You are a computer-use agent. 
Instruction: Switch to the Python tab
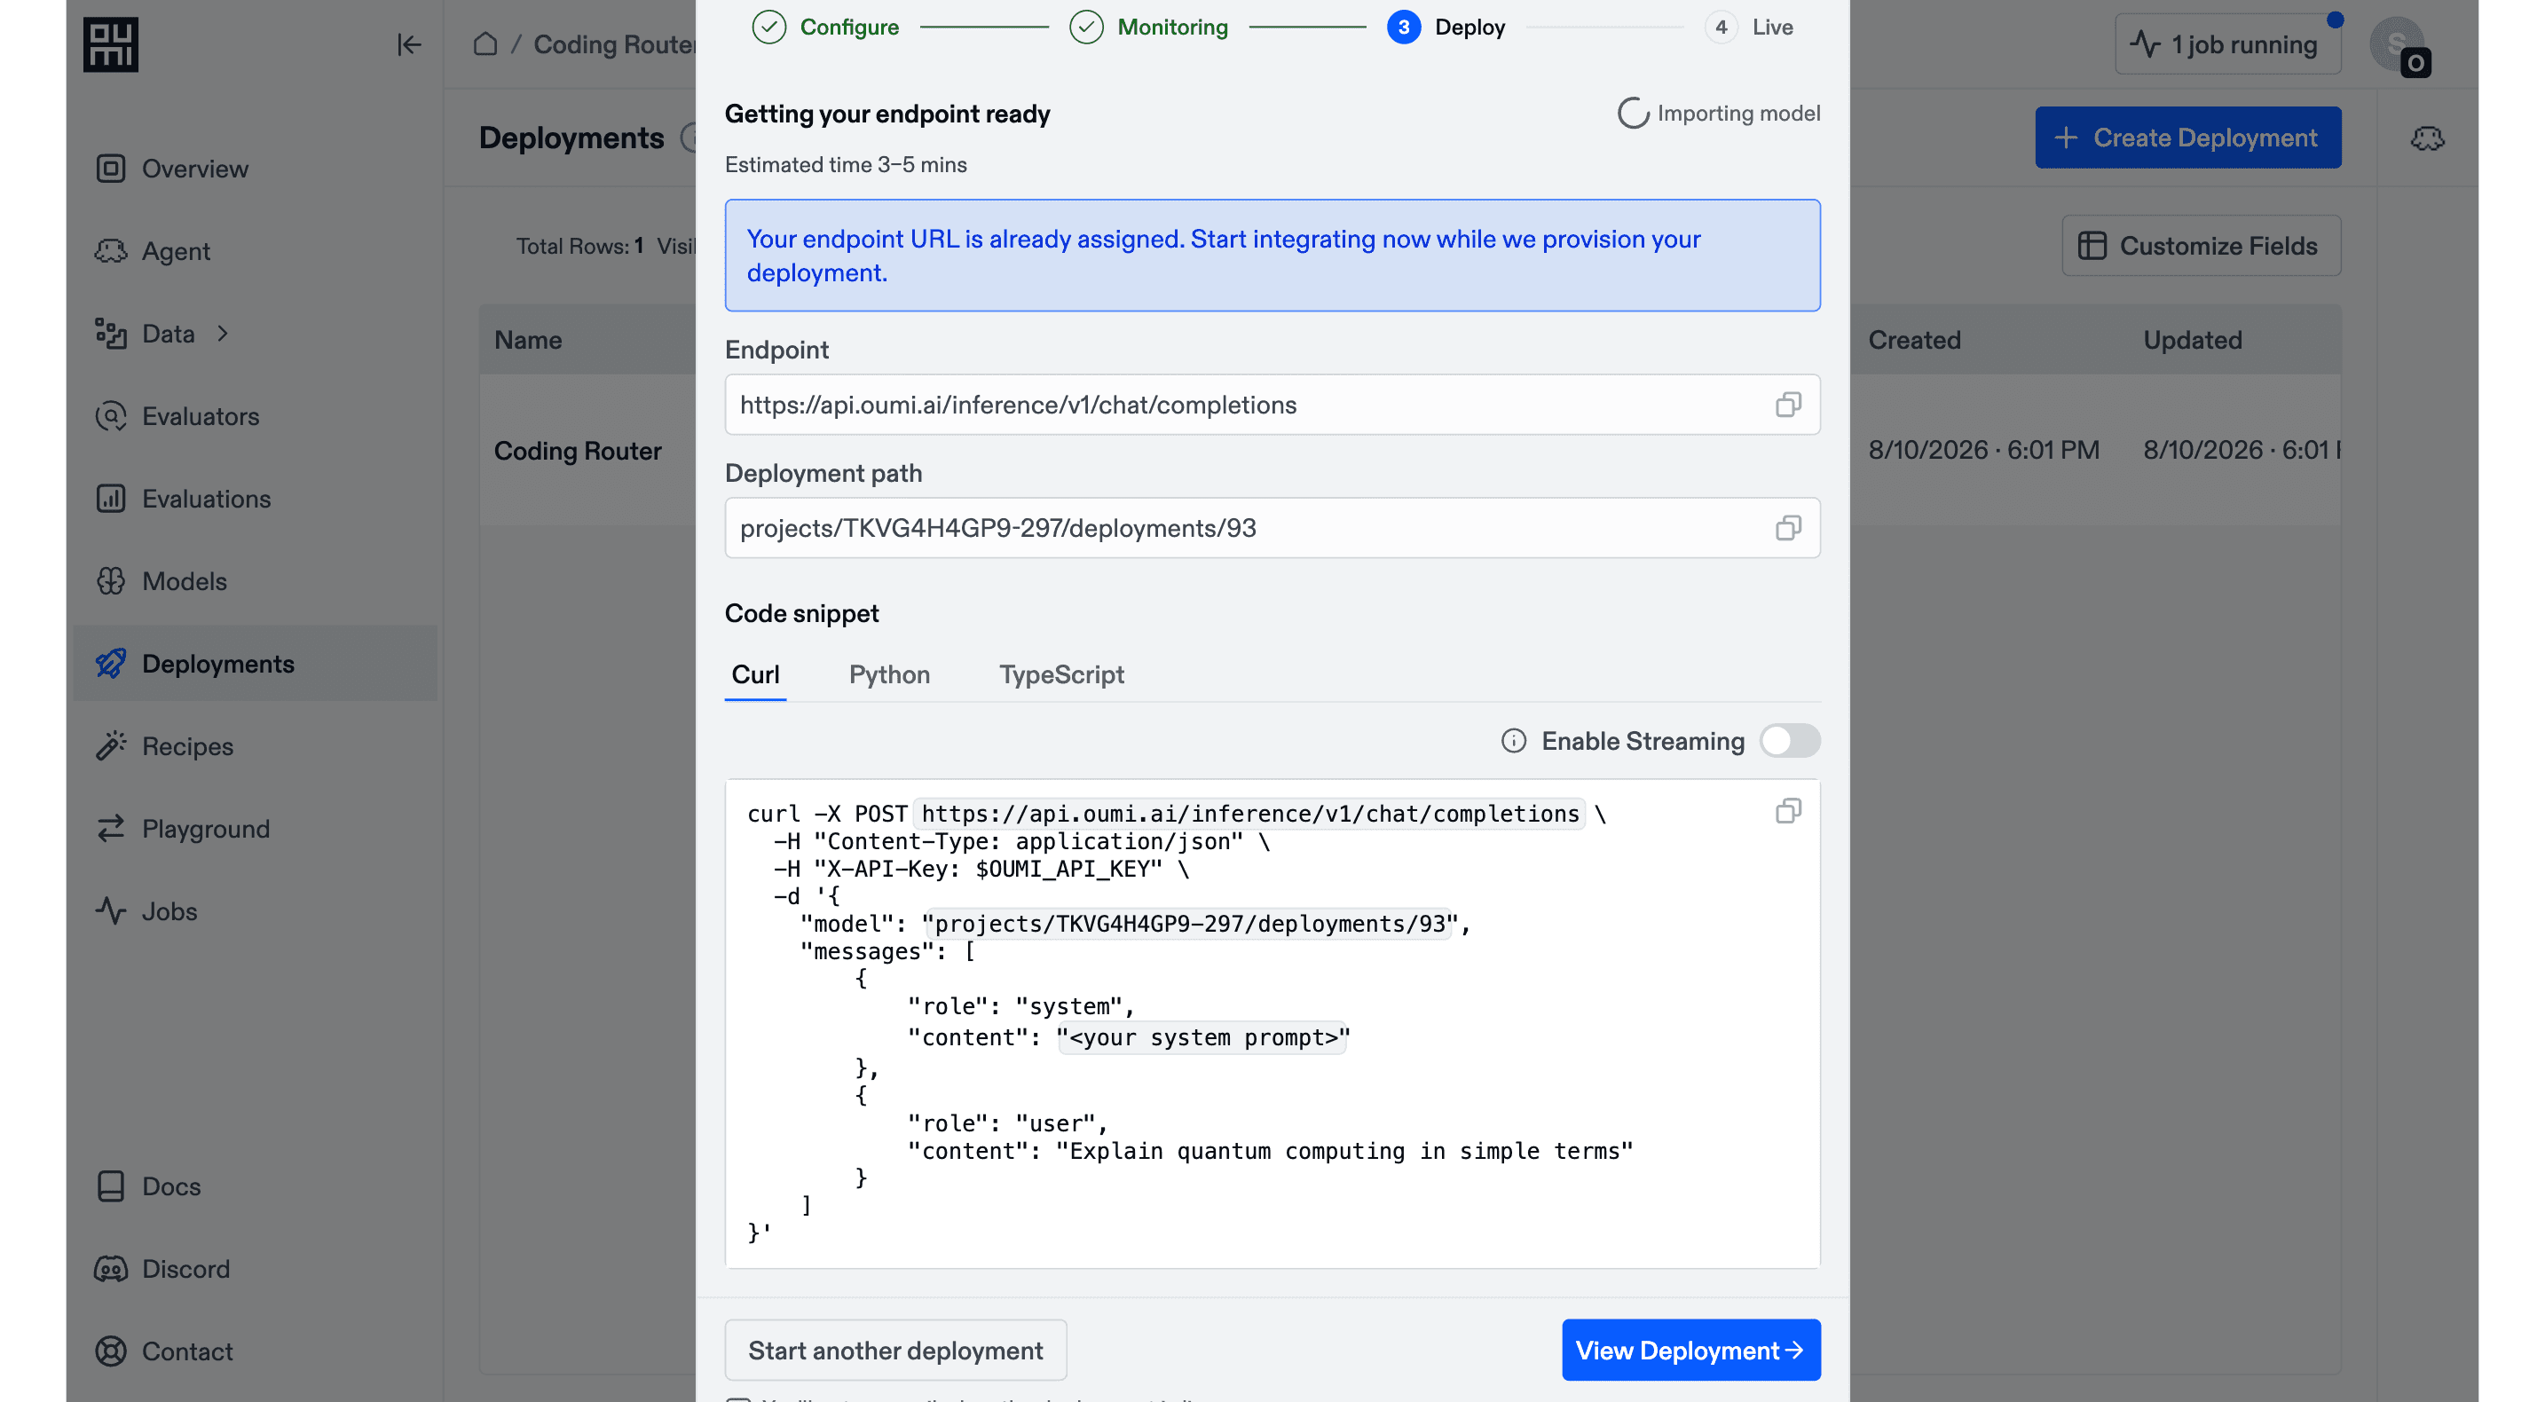889,674
